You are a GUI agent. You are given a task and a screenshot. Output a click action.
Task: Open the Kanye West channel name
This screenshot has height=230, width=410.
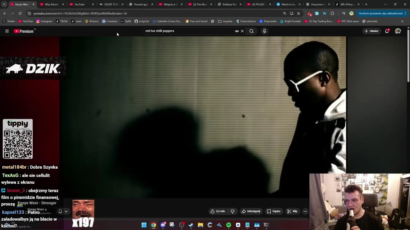(36, 210)
